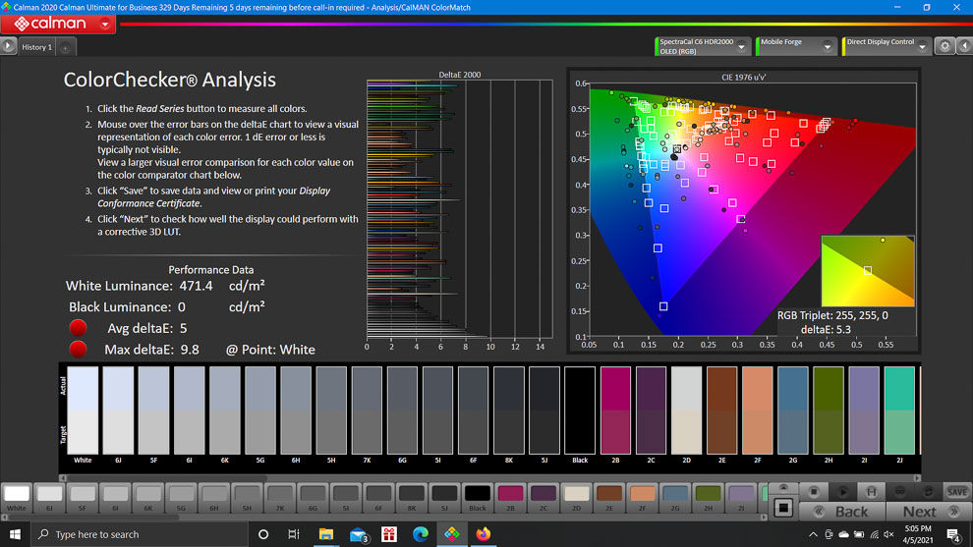This screenshot has height=547, width=973.
Task: Click the Black comparator swatch
Action: pos(580,410)
